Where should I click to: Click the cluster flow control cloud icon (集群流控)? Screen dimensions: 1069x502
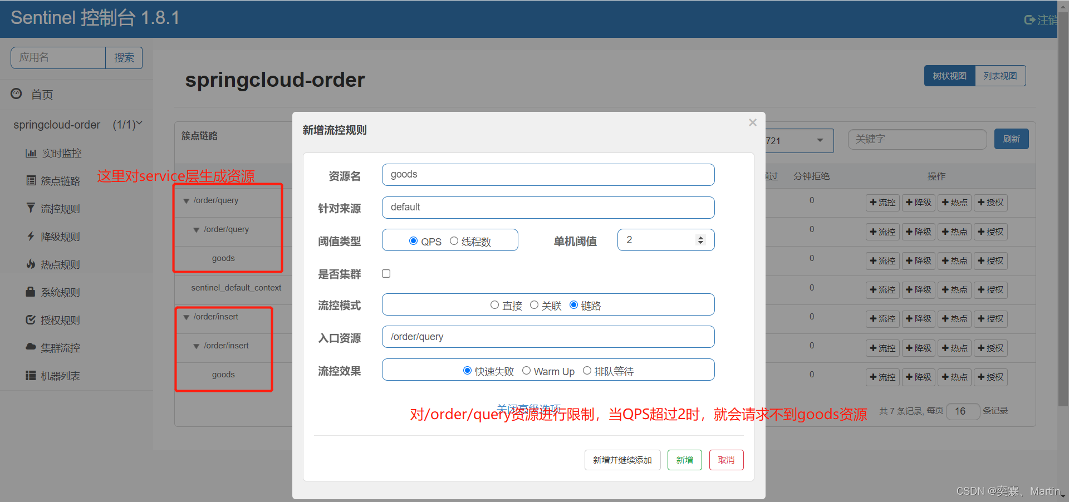coord(31,347)
